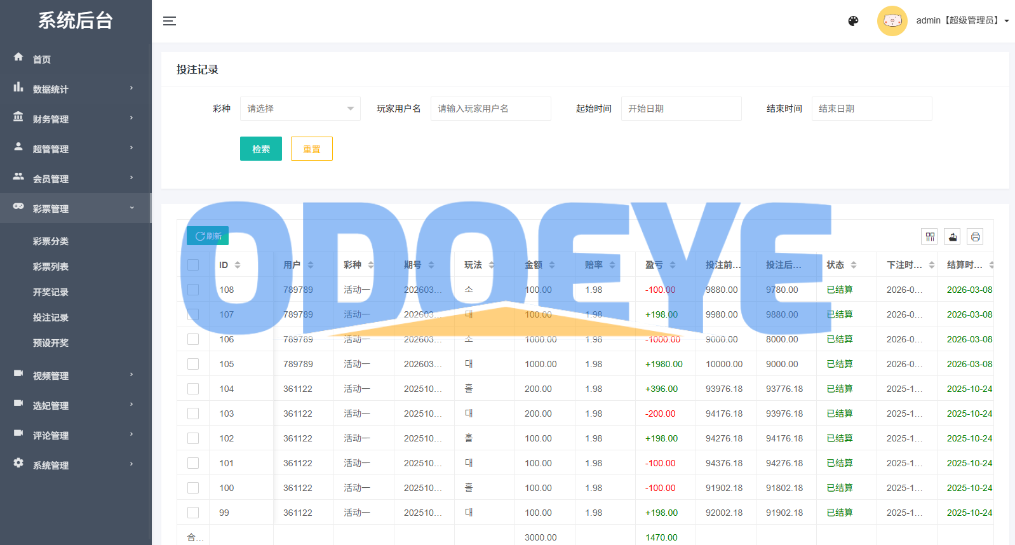Click the 开始日期 start date field
1015x545 pixels.
pos(681,109)
